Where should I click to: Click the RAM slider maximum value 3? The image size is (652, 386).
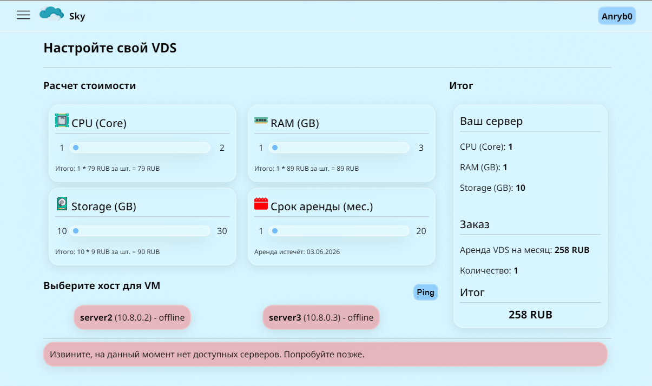421,148
